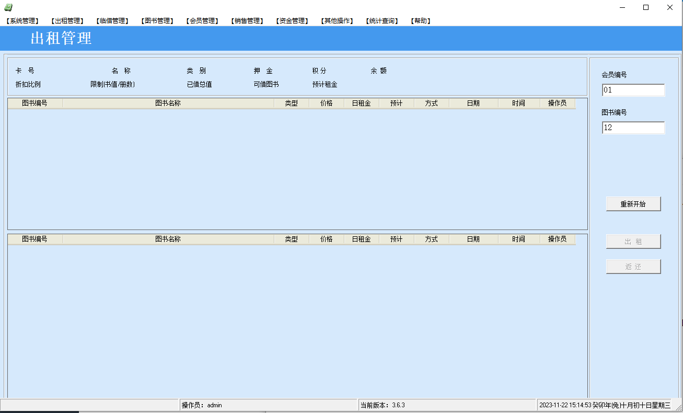Open the 【出租管理】 menu
The image size is (683, 413).
(x=67, y=21)
